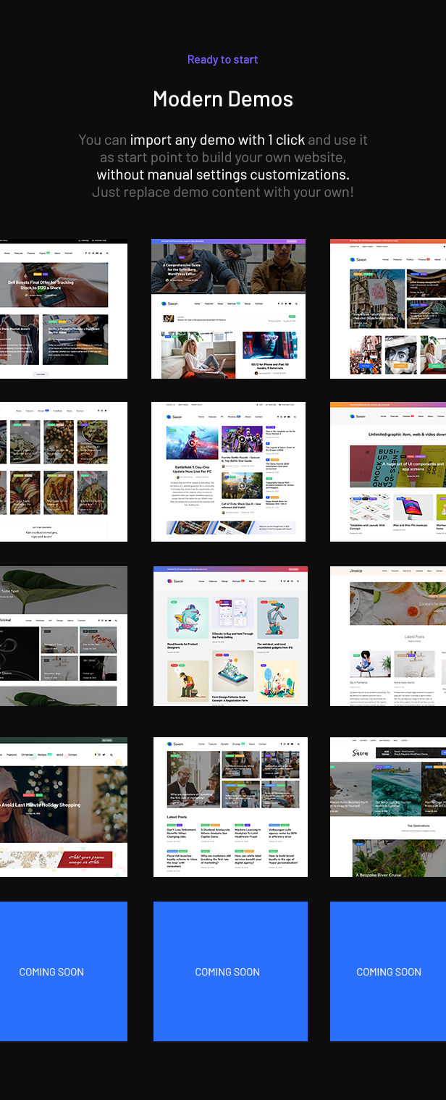Click the last COMING SOON tile
This screenshot has width=446, height=1100.
coord(388,971)
